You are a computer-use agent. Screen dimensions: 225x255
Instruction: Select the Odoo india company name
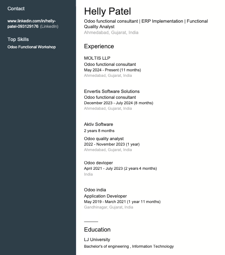click(95, 190)
